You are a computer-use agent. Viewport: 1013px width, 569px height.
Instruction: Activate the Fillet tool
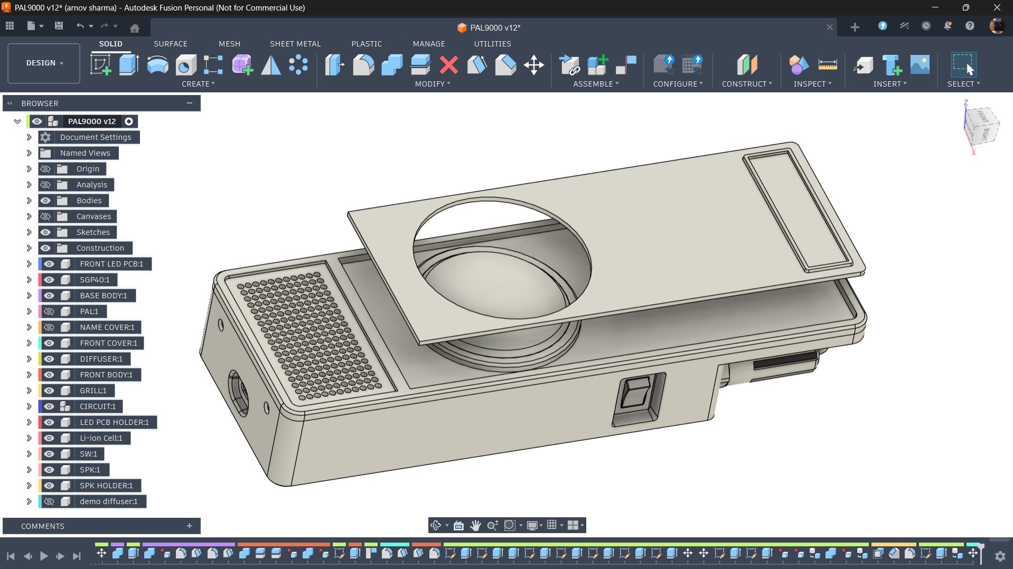[x=363, y=65]
